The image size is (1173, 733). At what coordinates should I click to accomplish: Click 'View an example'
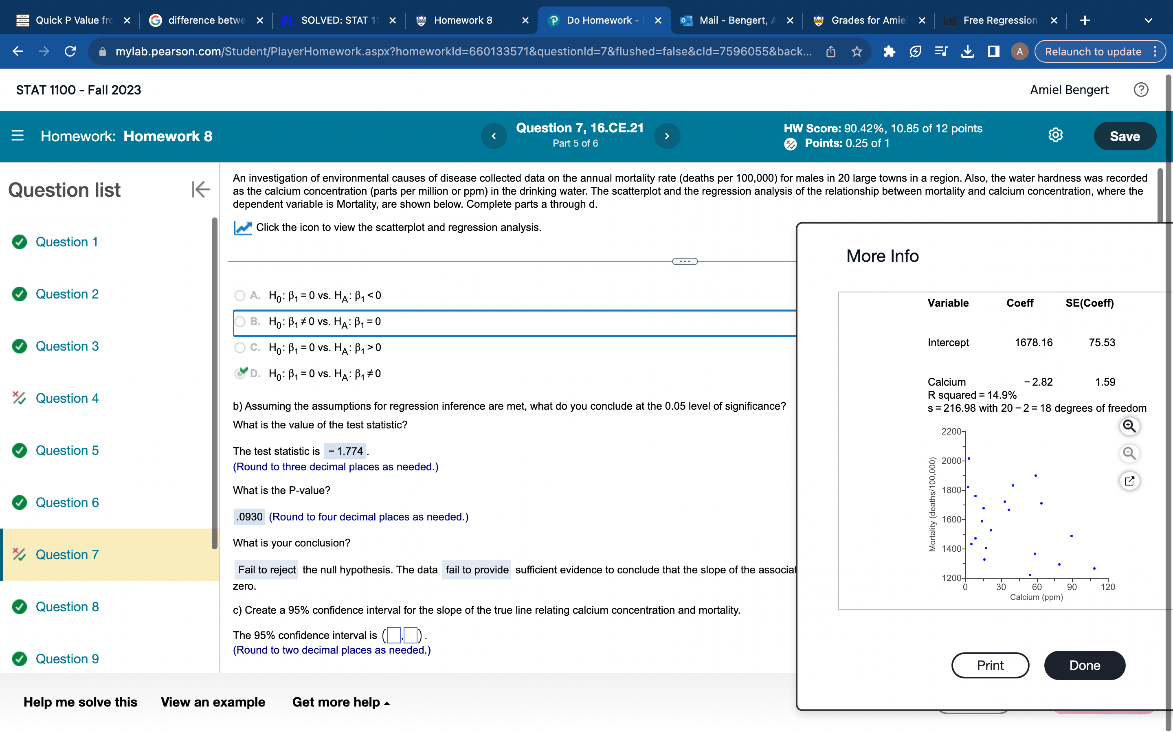[x=213, y=702]
